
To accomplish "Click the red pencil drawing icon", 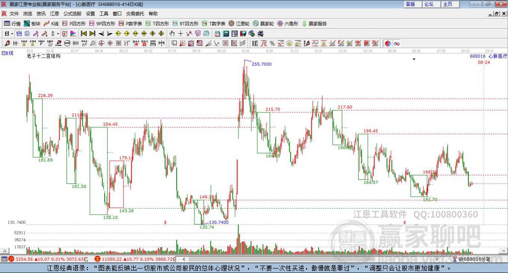I will 7,43.
